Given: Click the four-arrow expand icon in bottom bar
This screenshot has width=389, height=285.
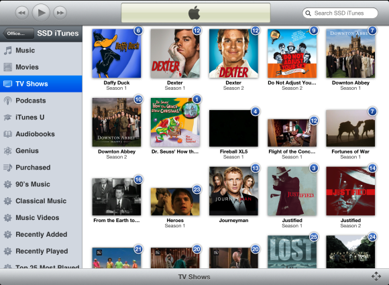Looking at the screenshot, I should [x=376, y=276].
